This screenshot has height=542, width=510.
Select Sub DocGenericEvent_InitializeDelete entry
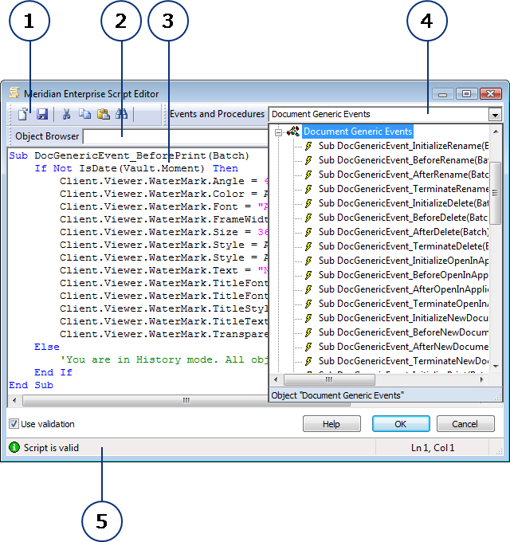(x=403, y=203)
